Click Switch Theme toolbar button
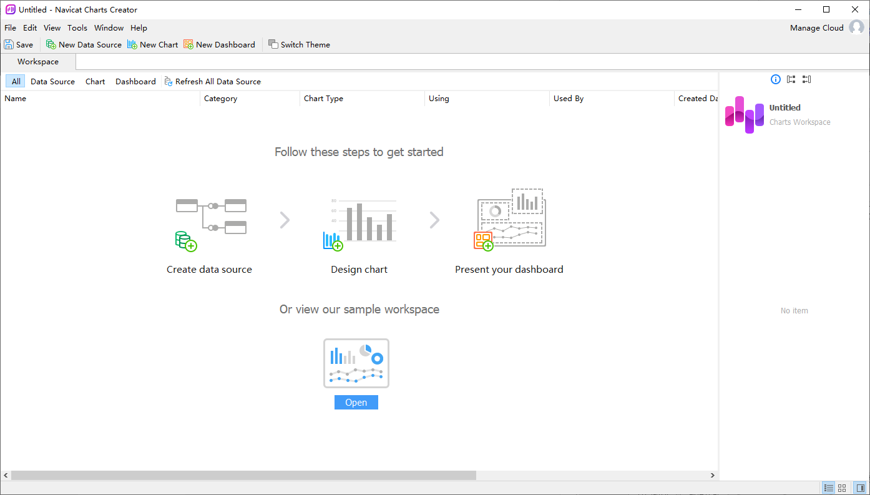 pos(299,44)
